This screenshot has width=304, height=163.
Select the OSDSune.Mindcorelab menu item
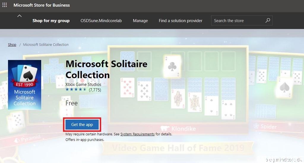click(x=101, y=21)
